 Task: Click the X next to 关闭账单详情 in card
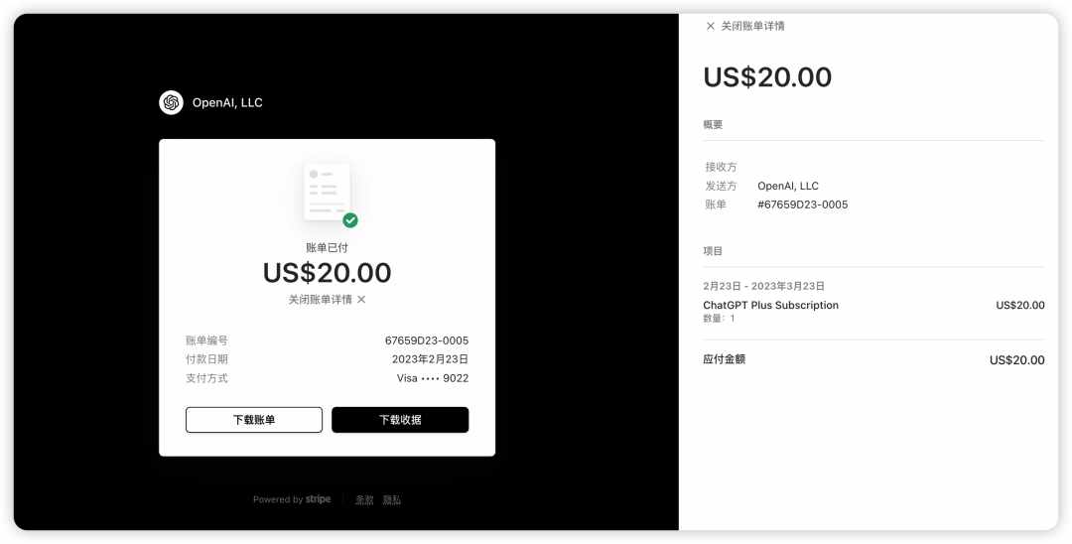(x=361, y=300)
